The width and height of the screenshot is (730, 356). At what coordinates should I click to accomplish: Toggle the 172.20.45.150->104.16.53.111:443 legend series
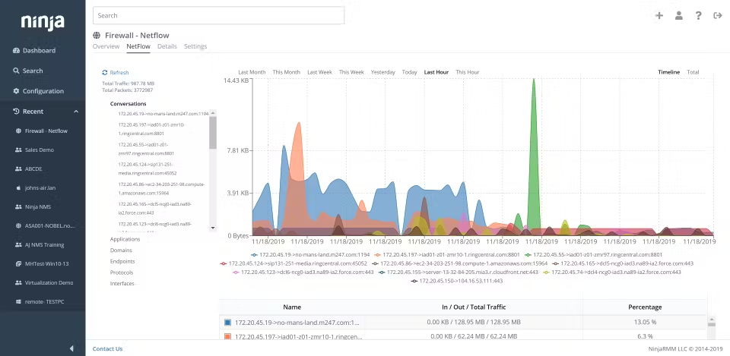coord(456,281)
